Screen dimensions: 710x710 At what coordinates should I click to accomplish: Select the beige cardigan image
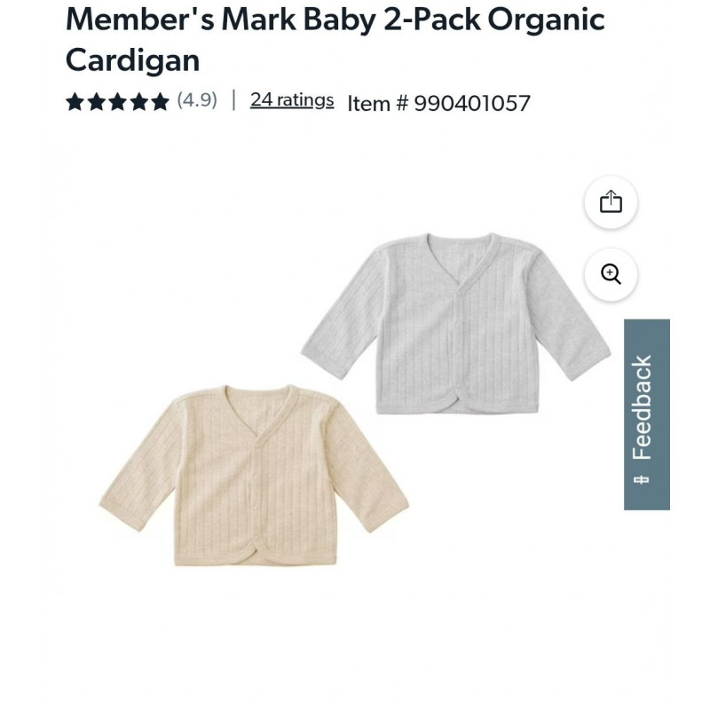[254, 474]
